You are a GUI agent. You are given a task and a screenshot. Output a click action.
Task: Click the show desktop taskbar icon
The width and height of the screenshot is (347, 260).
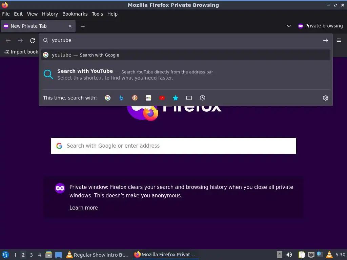coord(59,255)
